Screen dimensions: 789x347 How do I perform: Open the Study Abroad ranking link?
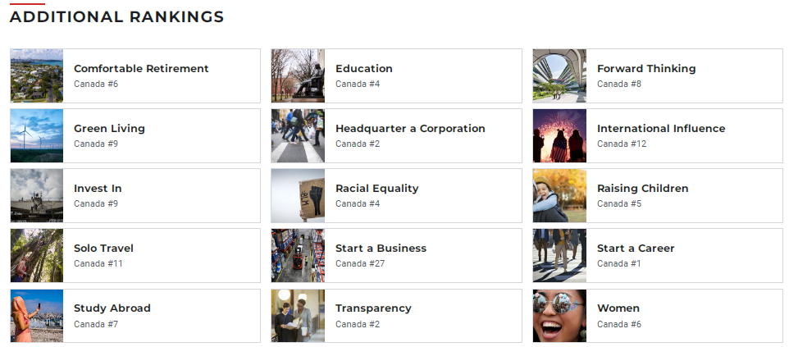112,308
